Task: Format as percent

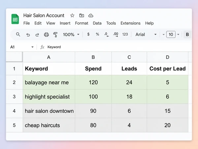Action: [x=97, y=34]
